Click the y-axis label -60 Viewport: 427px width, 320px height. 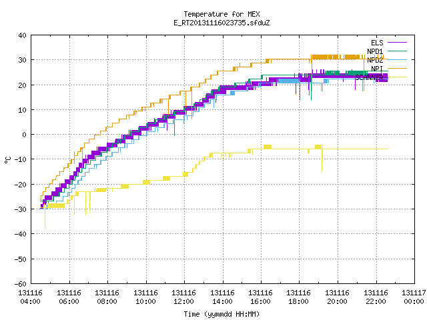click(x=21, y=284)
